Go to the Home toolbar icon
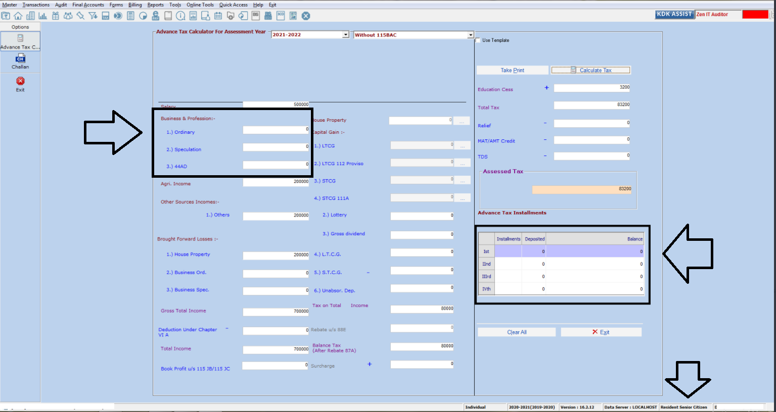Screen dimensions: 776x412 pyautogui.click(x=18, y=16)
